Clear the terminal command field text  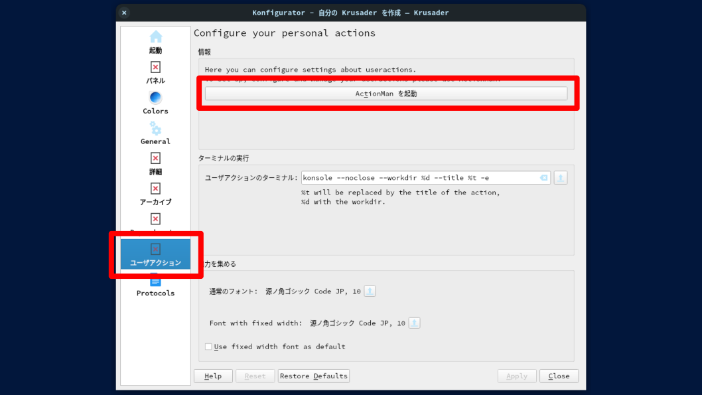(x=543, y=178)
